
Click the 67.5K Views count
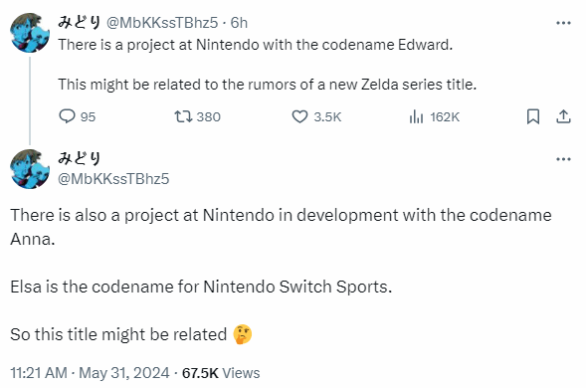tap(221, 373)
